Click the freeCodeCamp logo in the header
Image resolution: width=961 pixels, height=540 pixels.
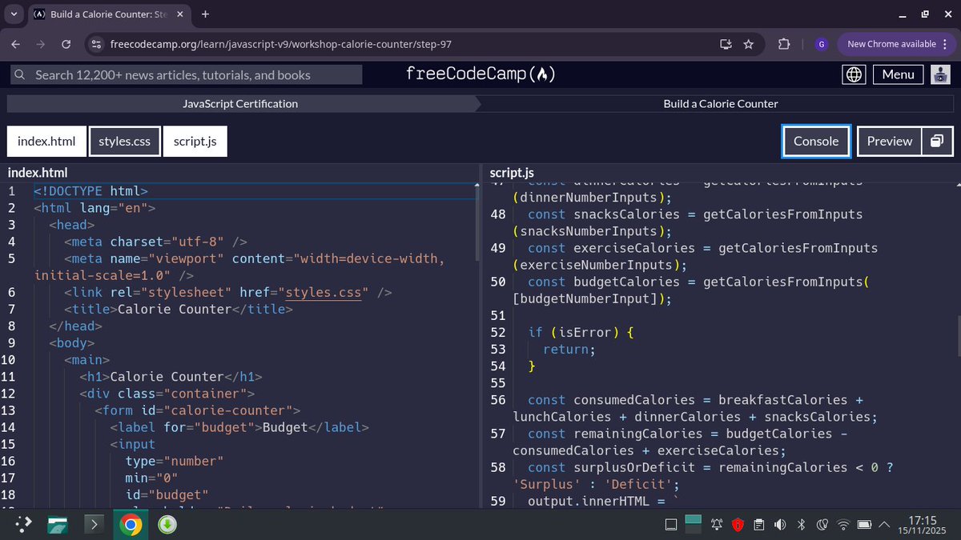[x=479, y=74]
